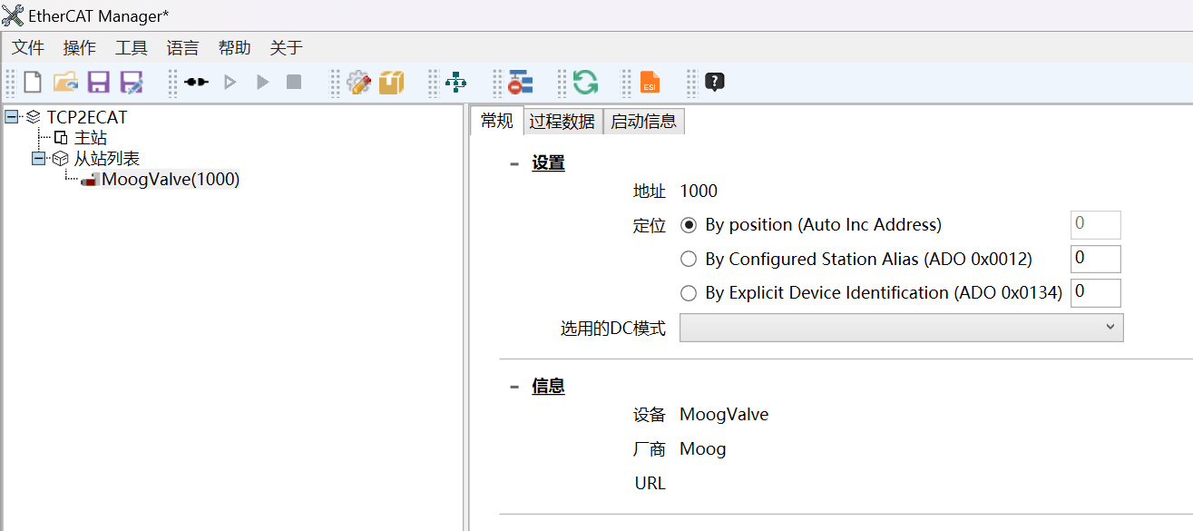Open the 关于 menu

tap(287, 48)
